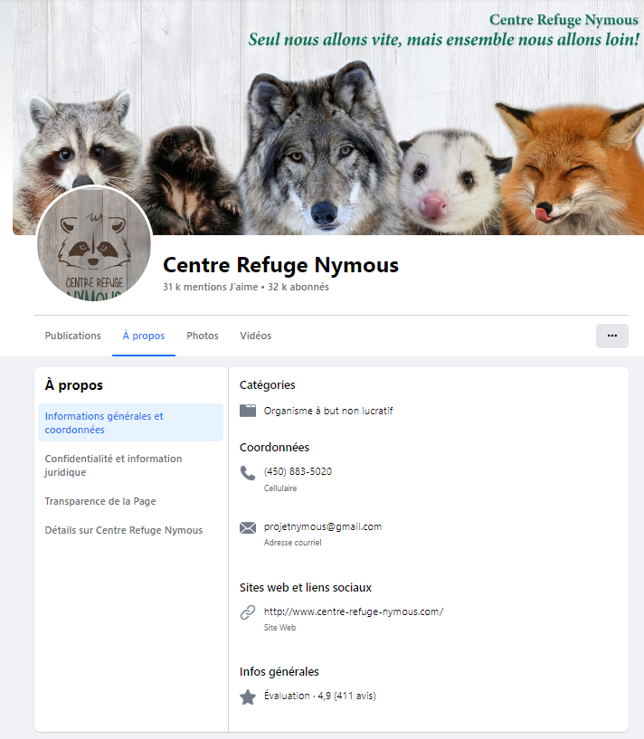This screenshot has height=739, width=644.
Task: Switch to the Publications tab
Action: click(x=73, y=336)
